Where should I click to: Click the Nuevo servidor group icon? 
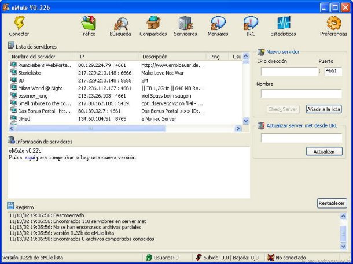[261, 52]
